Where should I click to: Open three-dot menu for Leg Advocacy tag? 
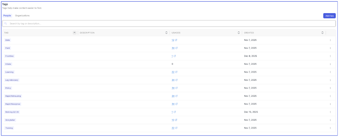330,80
